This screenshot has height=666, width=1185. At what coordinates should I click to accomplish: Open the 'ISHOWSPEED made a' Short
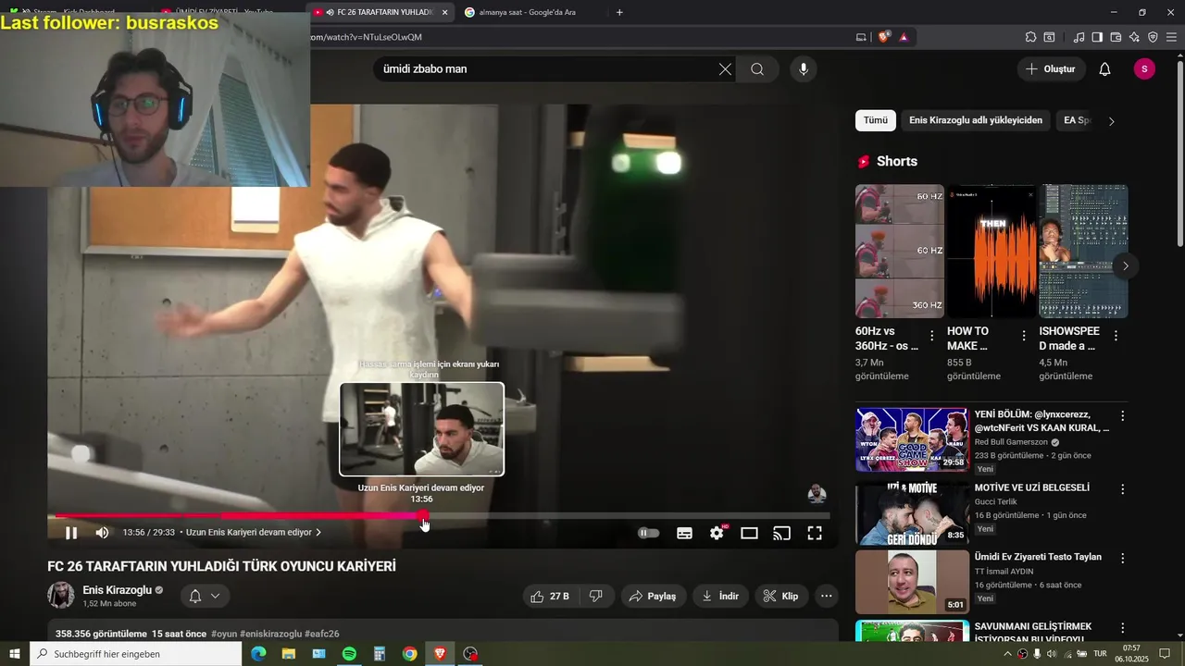[x=1083, y=252]
